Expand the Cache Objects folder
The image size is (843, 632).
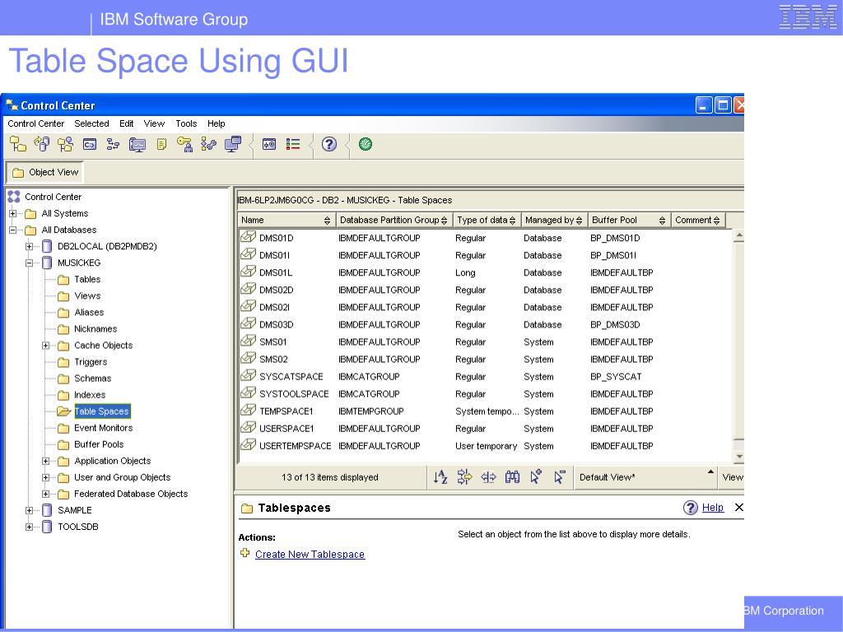pyautogui.click(x=46, y=346)
